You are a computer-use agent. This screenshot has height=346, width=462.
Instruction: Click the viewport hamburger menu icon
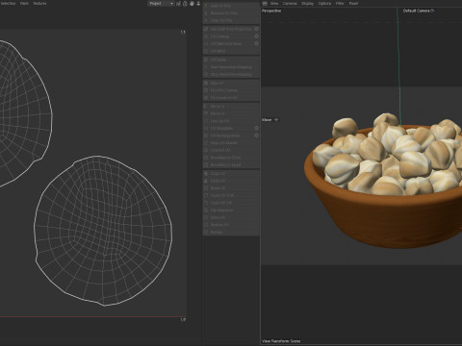point(265,4)
